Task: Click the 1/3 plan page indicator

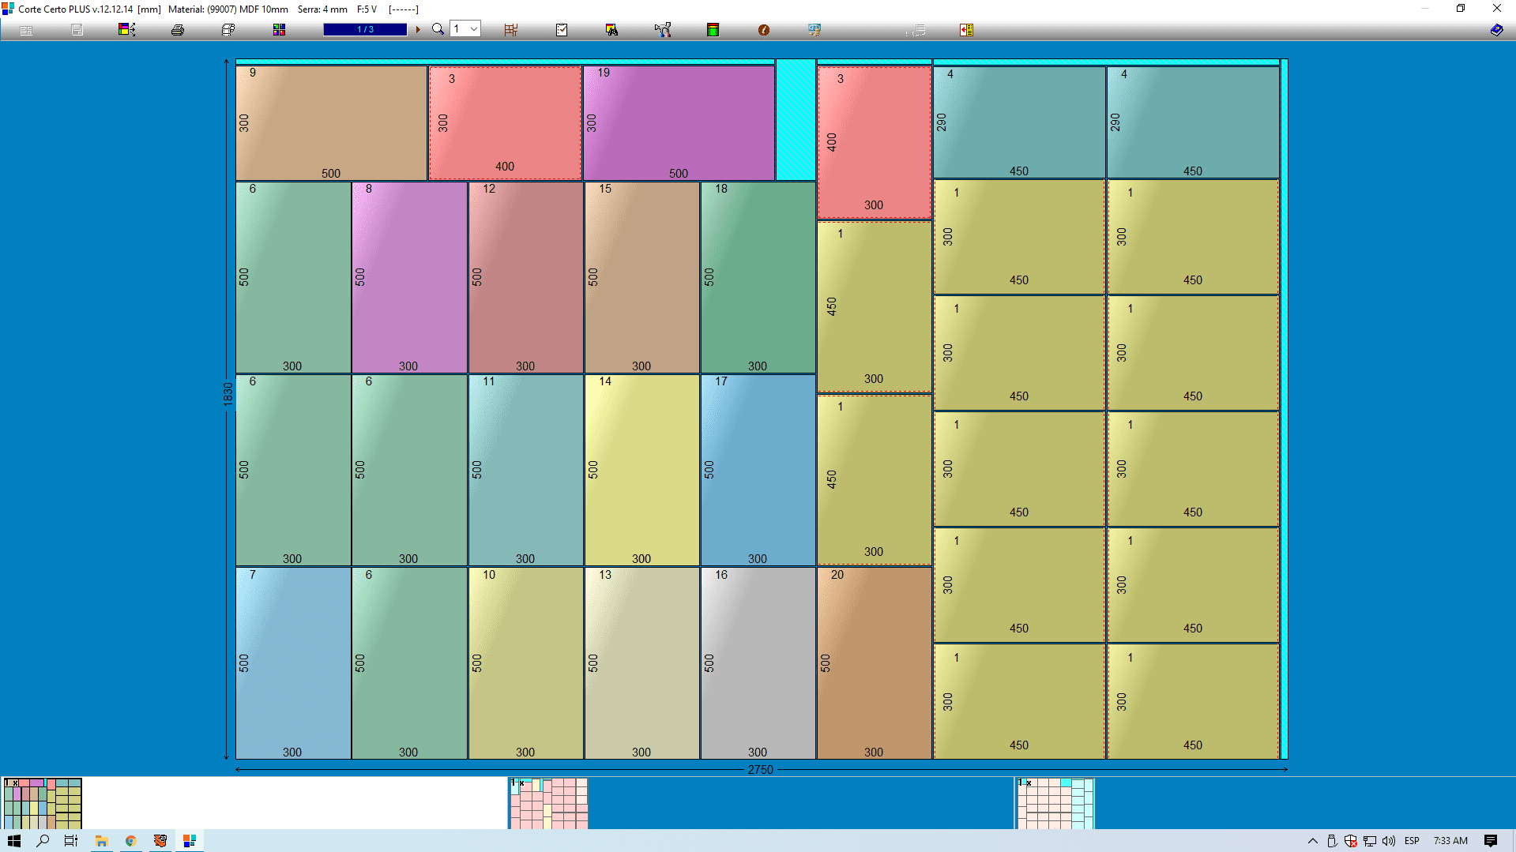Action: [365, 30]
